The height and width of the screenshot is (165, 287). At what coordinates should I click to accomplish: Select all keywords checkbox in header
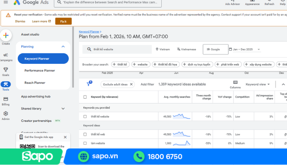(85, 97)
